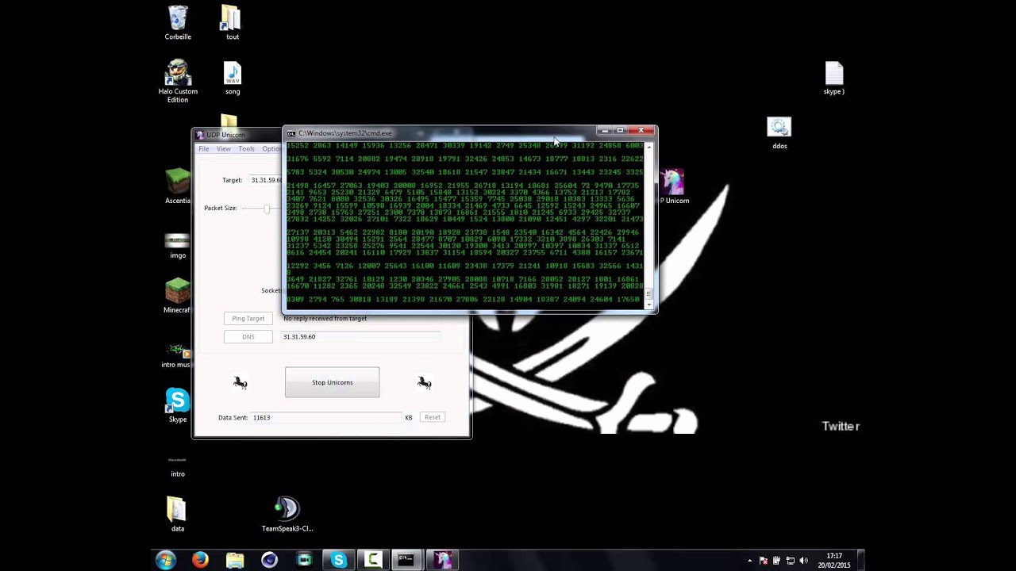Minimize the cmd.exe window
This screenshot has height=571, width=1016.
(605, 131)
